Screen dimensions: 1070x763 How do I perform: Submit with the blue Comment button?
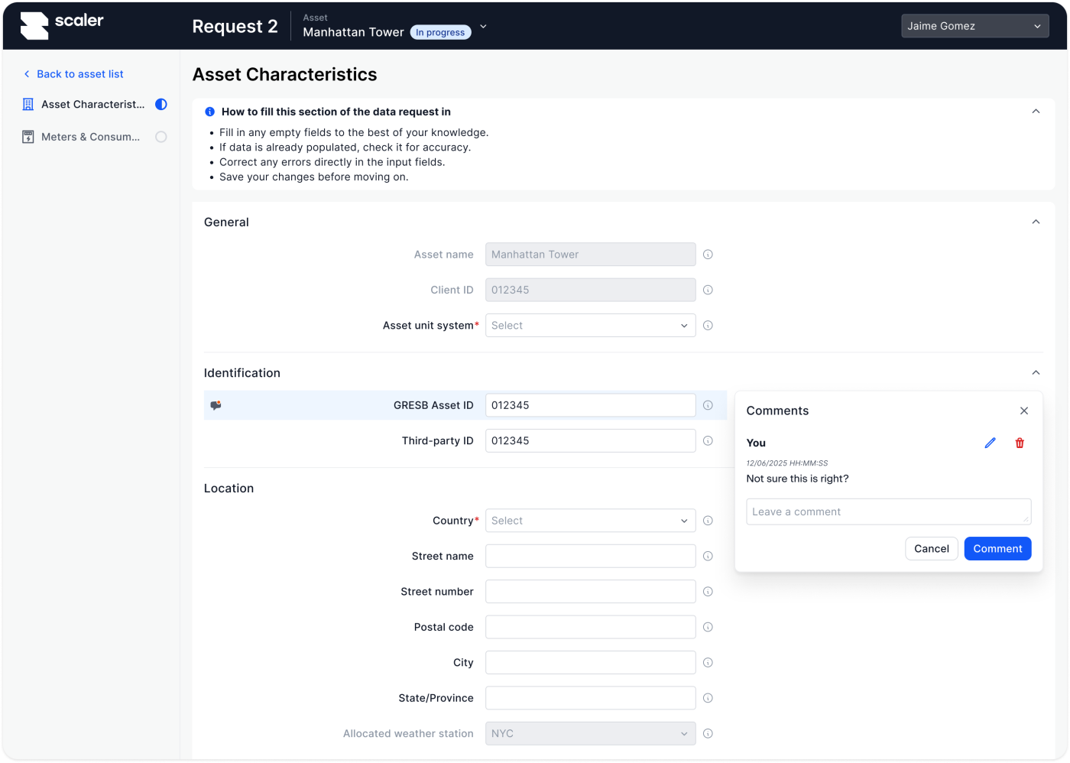[997, 548]
